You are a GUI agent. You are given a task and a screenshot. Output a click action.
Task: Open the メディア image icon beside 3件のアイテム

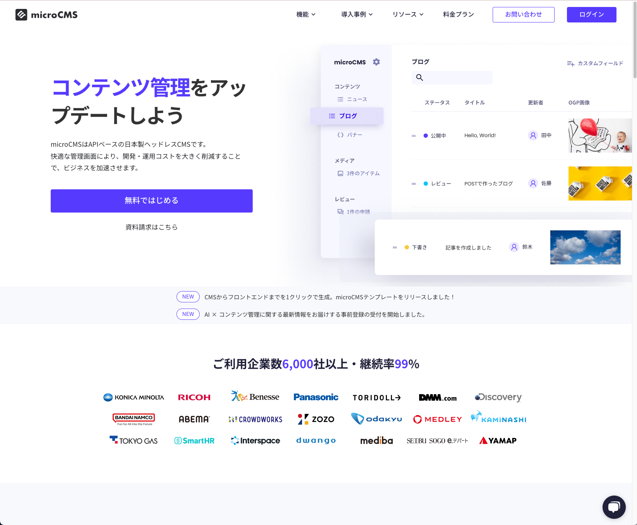pos(340,173)
